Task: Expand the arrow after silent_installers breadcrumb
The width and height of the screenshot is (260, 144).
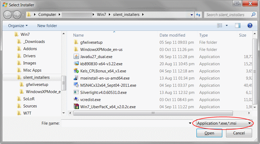Action: tap(143, 15)
